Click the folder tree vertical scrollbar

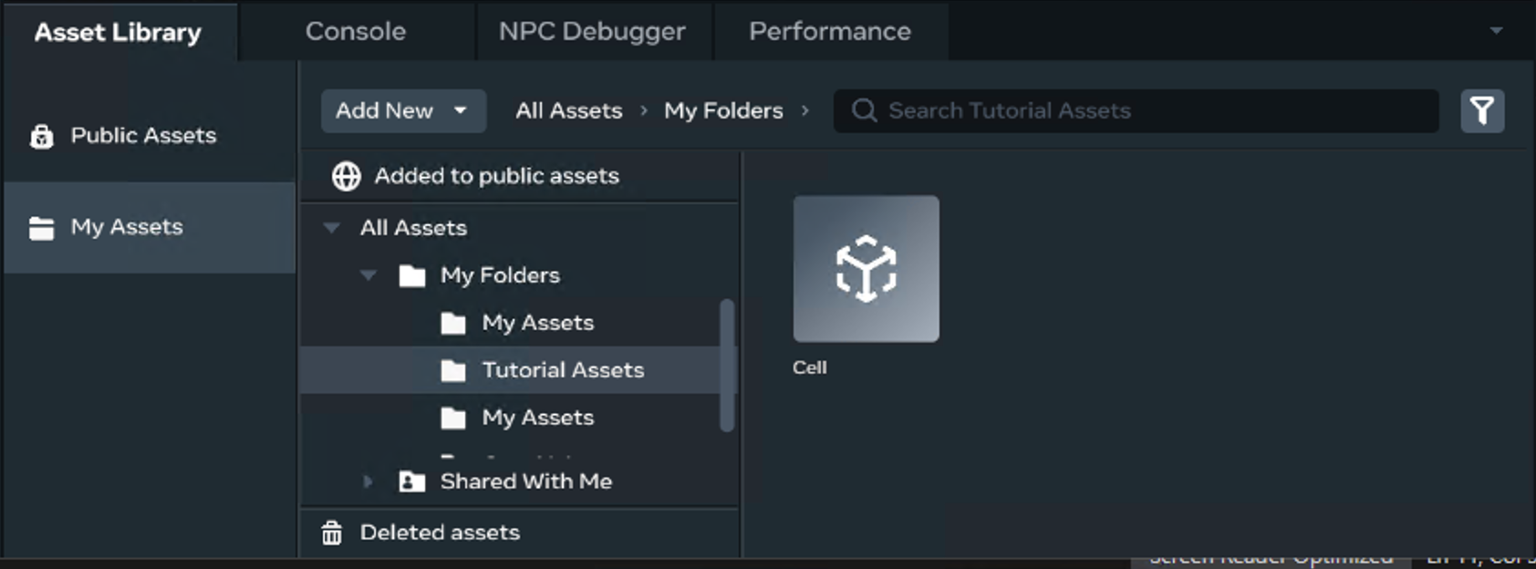[x=727, y=365]
